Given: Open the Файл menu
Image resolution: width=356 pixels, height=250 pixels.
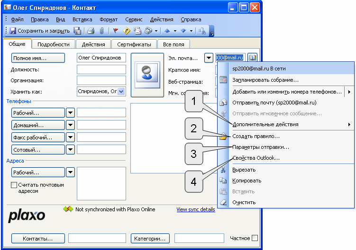Looking at the screenshot, I should click(x=17, y=19).
